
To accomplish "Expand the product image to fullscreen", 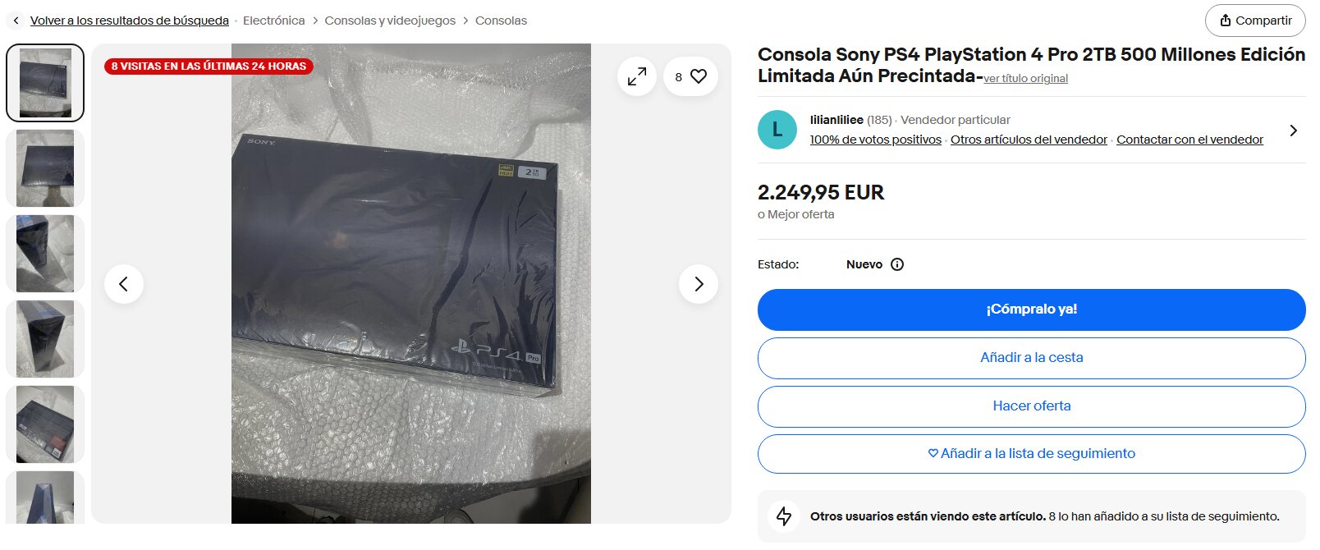I will click(637, 76).
